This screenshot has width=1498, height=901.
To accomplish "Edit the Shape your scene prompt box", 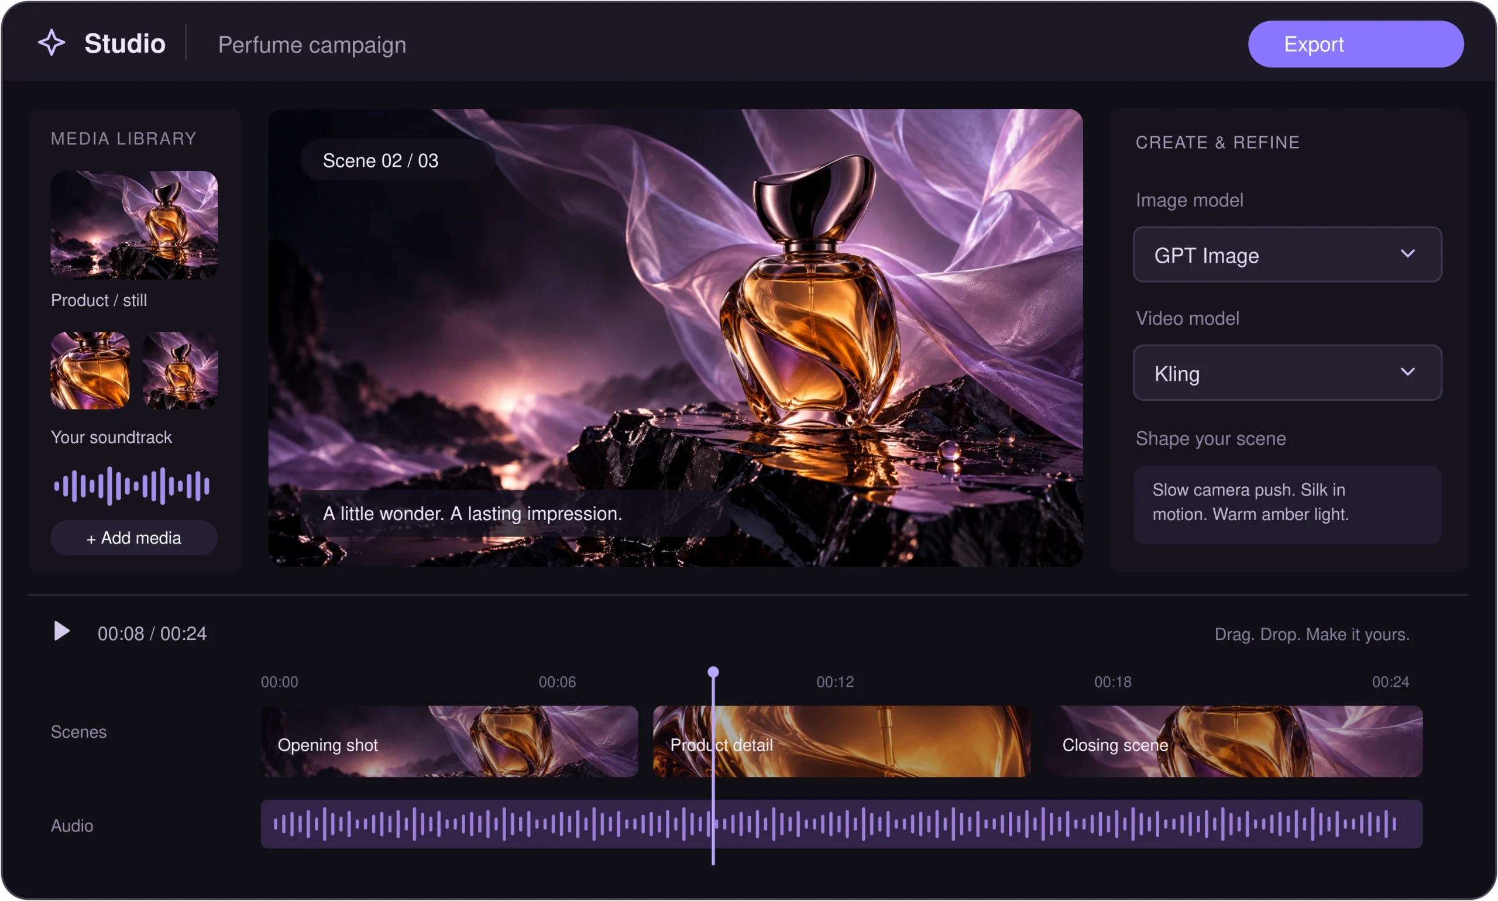I will tap(1287, 504).
